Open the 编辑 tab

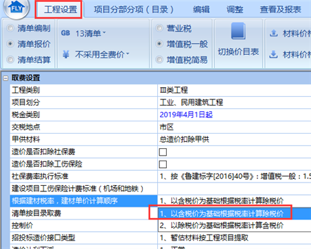coord(201,10)
